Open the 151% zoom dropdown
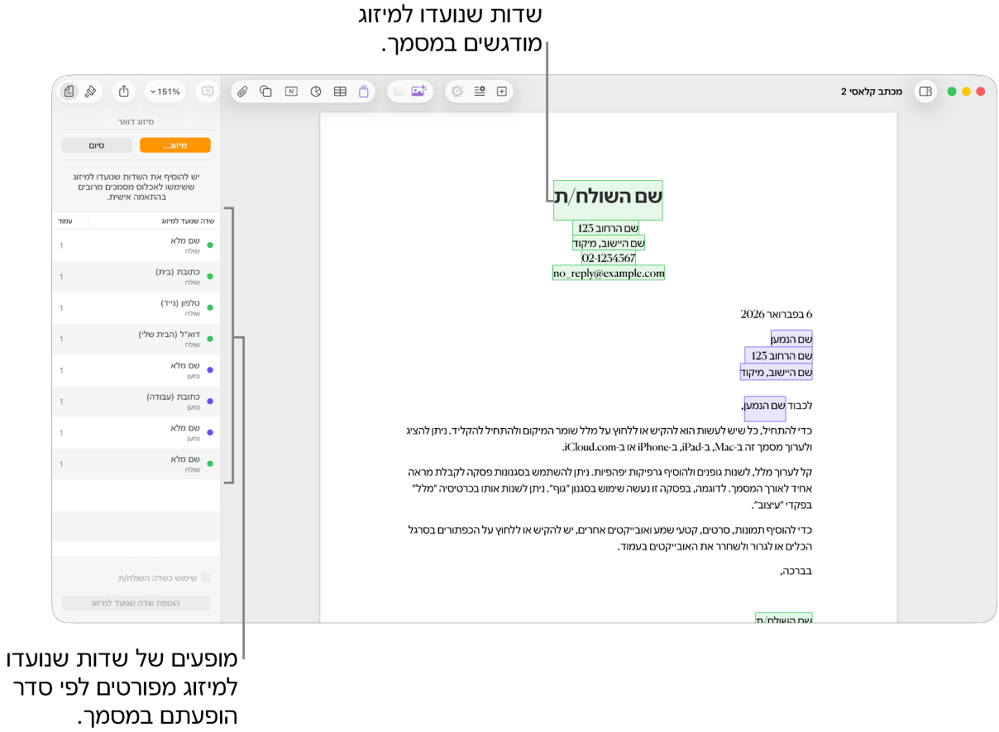The width and height of the screenshot is (999, 732). pos(165,92)
